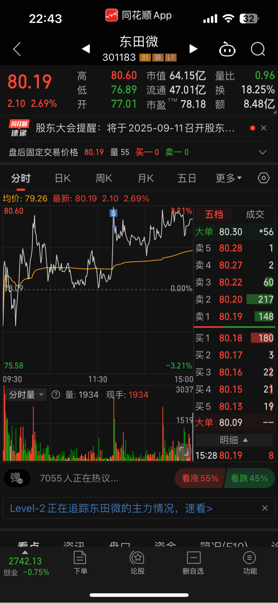Tap the current price 80.19 headline

[x=30, y=82]
